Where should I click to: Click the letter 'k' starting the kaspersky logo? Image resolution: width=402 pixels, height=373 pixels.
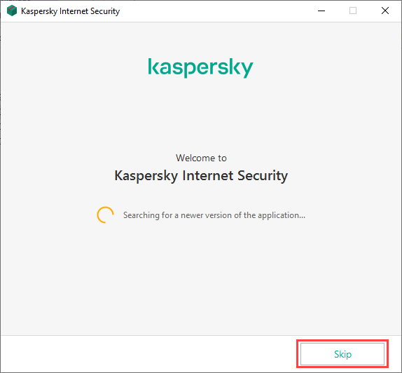[x=153, y=67]
